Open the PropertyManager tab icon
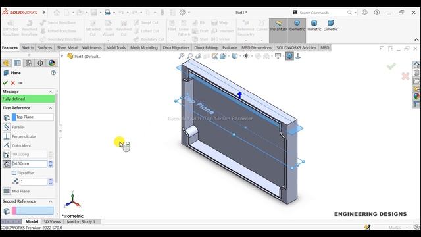This screenshot has height=237, width=421. coord(18,63)
